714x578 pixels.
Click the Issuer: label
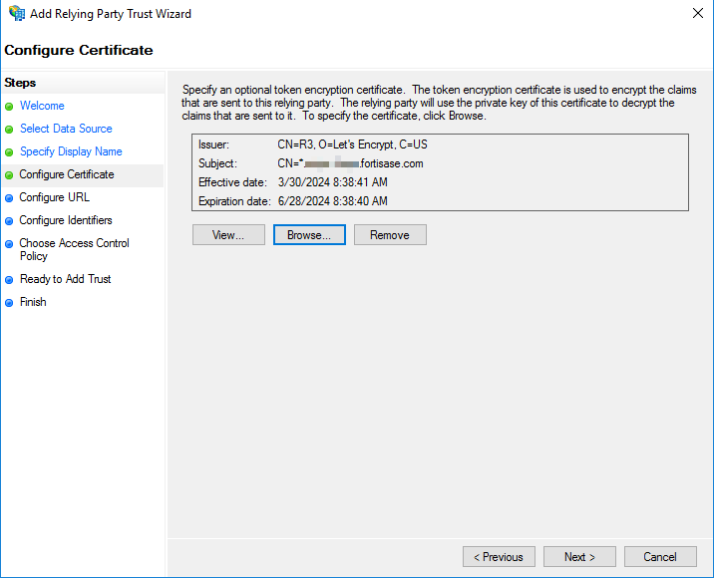click(x=214, y=144)
